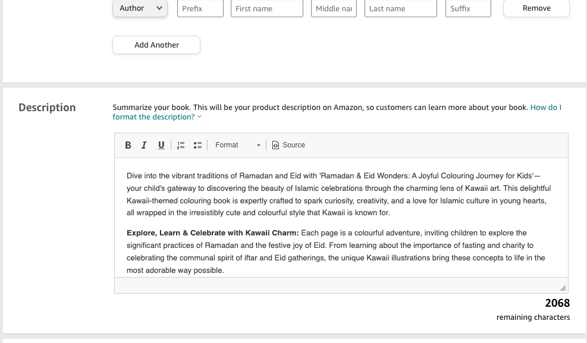587x343 pixels.
Task: Insert a bulleted list
Action: click(197, 145)
